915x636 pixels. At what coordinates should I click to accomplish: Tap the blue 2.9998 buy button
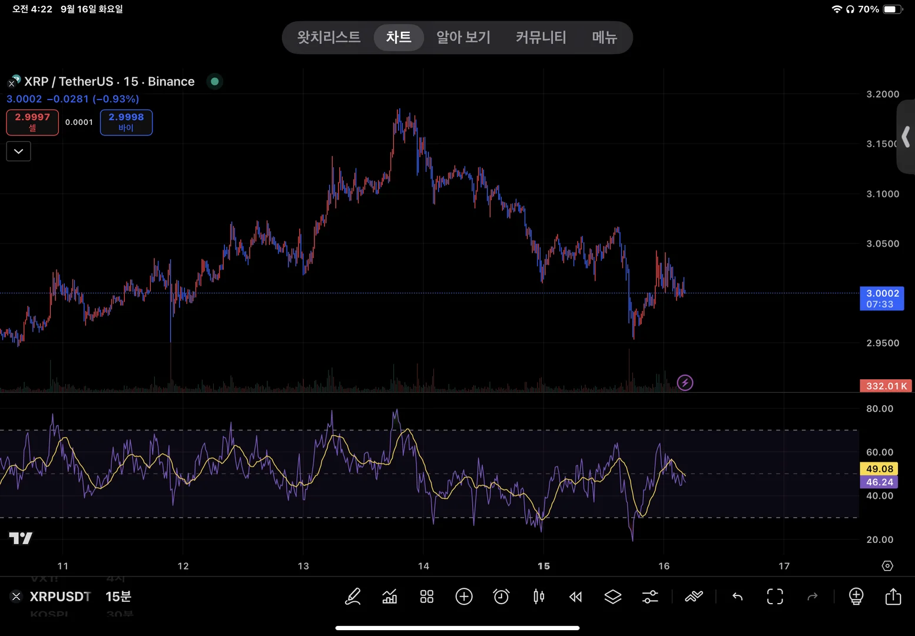[x=126, y=122]
